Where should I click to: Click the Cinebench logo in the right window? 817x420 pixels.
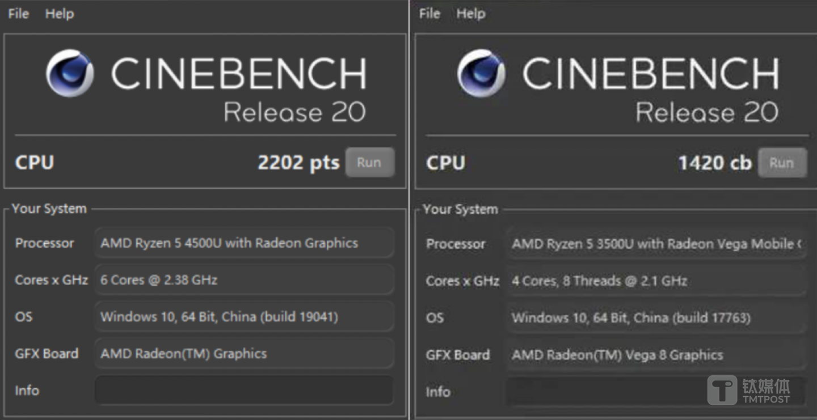481,73
